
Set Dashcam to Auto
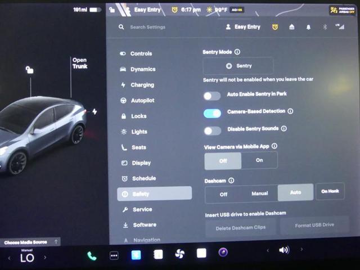295,192
